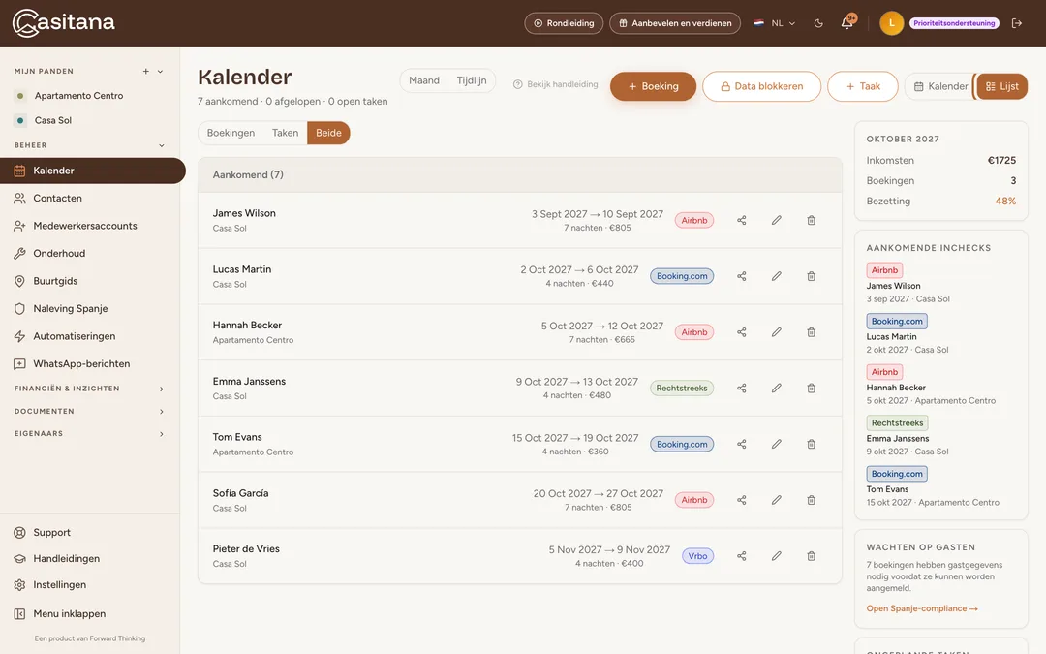This screenshot has width=1046, height=654.
Task: Share Pieter de Vries' booking
Action: [741, 556]
